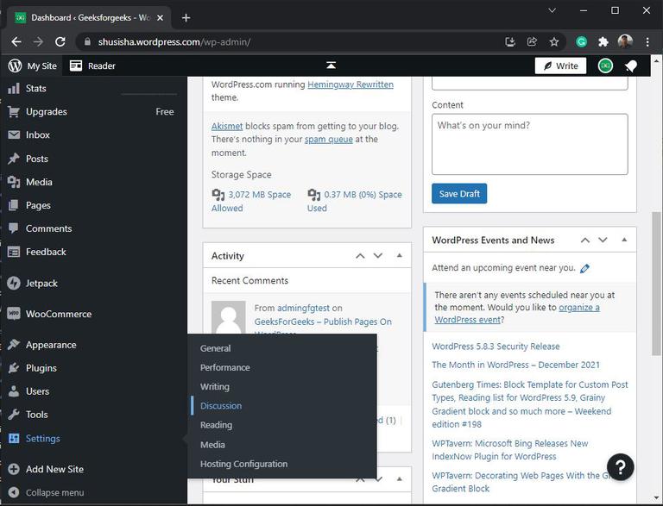Screen dimensions: 663x506
Task: Click the page vertical scrollbar thumb
Action: [656, 283]
